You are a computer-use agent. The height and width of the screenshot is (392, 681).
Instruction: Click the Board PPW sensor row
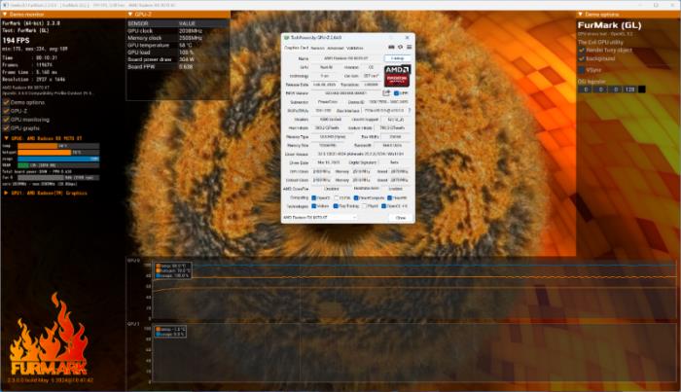(x=178, y=67)
